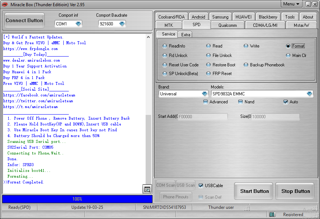This screenshot has height=219, width=320.
Task: Click the www.dealer.amiraclebox.com log line
Action: 31,61
